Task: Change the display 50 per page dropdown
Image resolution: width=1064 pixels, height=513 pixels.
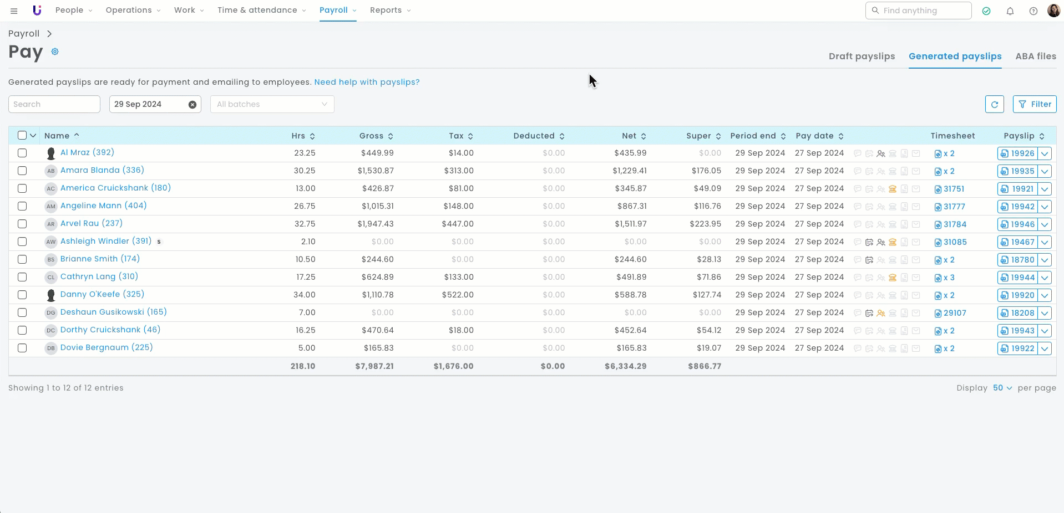Action: point(1002,388)
